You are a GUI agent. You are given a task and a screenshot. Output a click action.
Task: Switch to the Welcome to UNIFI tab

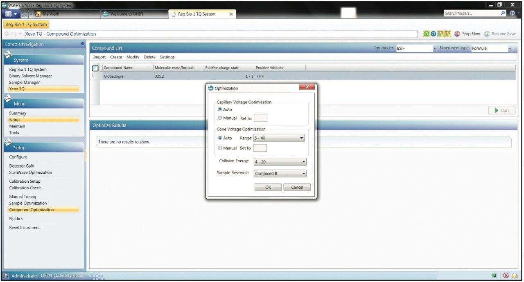click(x=134, y=14)
